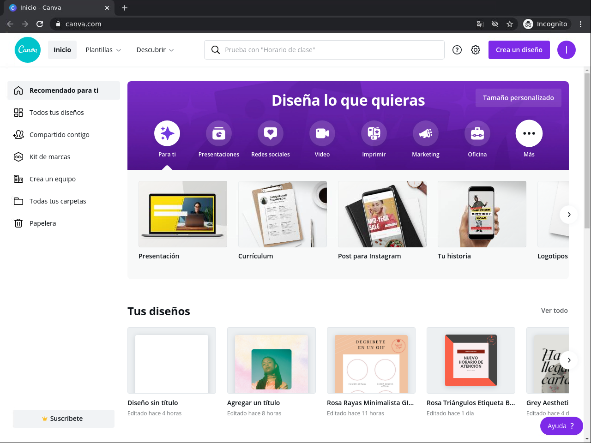This screenshot has width=591, height=443.
Task: Open the Grey Aesthetic design thumbnail
Action: [x=548, y=360]
